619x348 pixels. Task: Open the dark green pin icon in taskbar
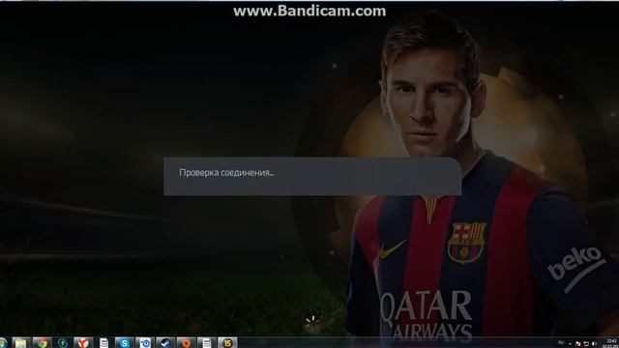(62, 343)
